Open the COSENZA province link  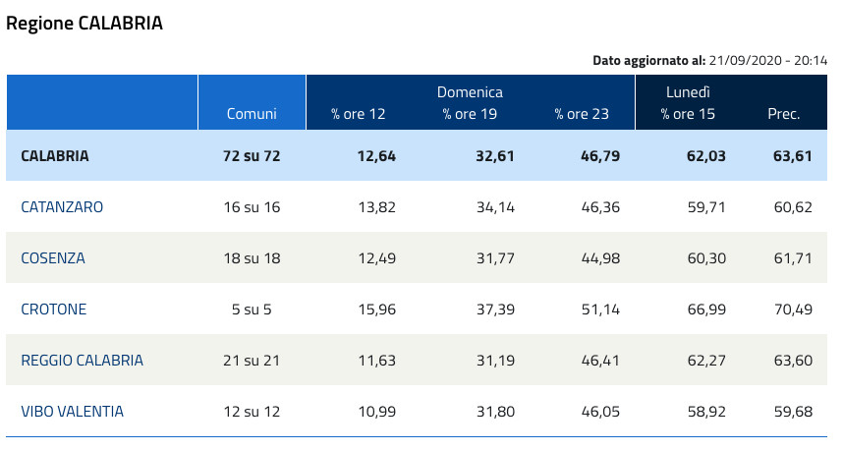(53, 258)
